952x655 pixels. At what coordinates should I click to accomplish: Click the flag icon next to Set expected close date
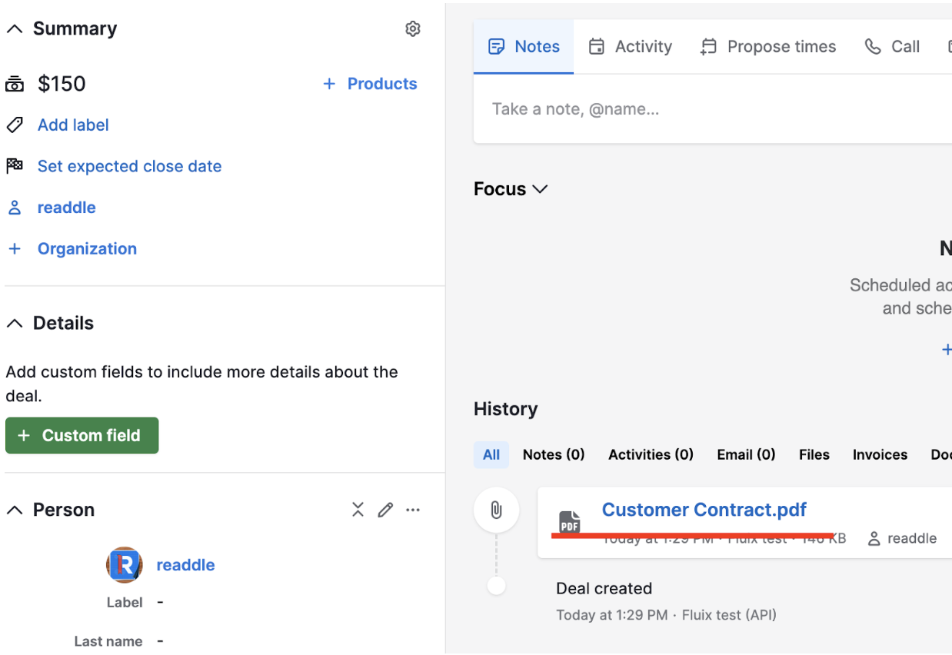pyautogui.click(x=14, y=165)
